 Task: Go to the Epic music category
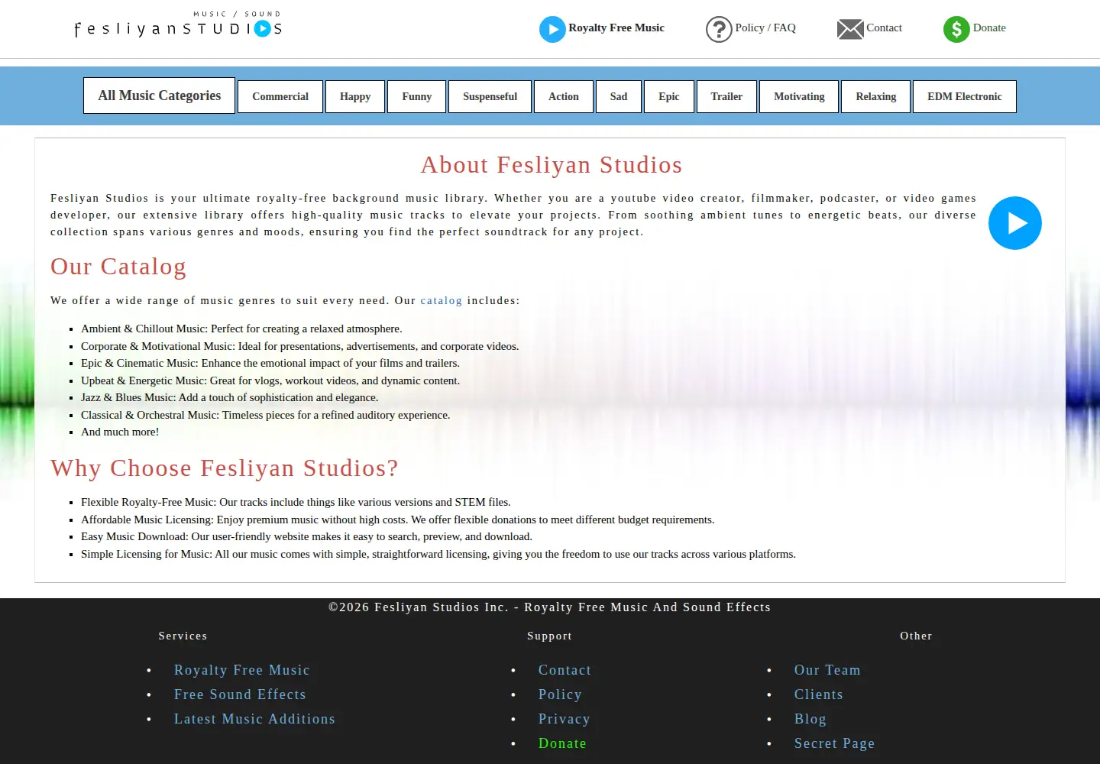point(669,96)
